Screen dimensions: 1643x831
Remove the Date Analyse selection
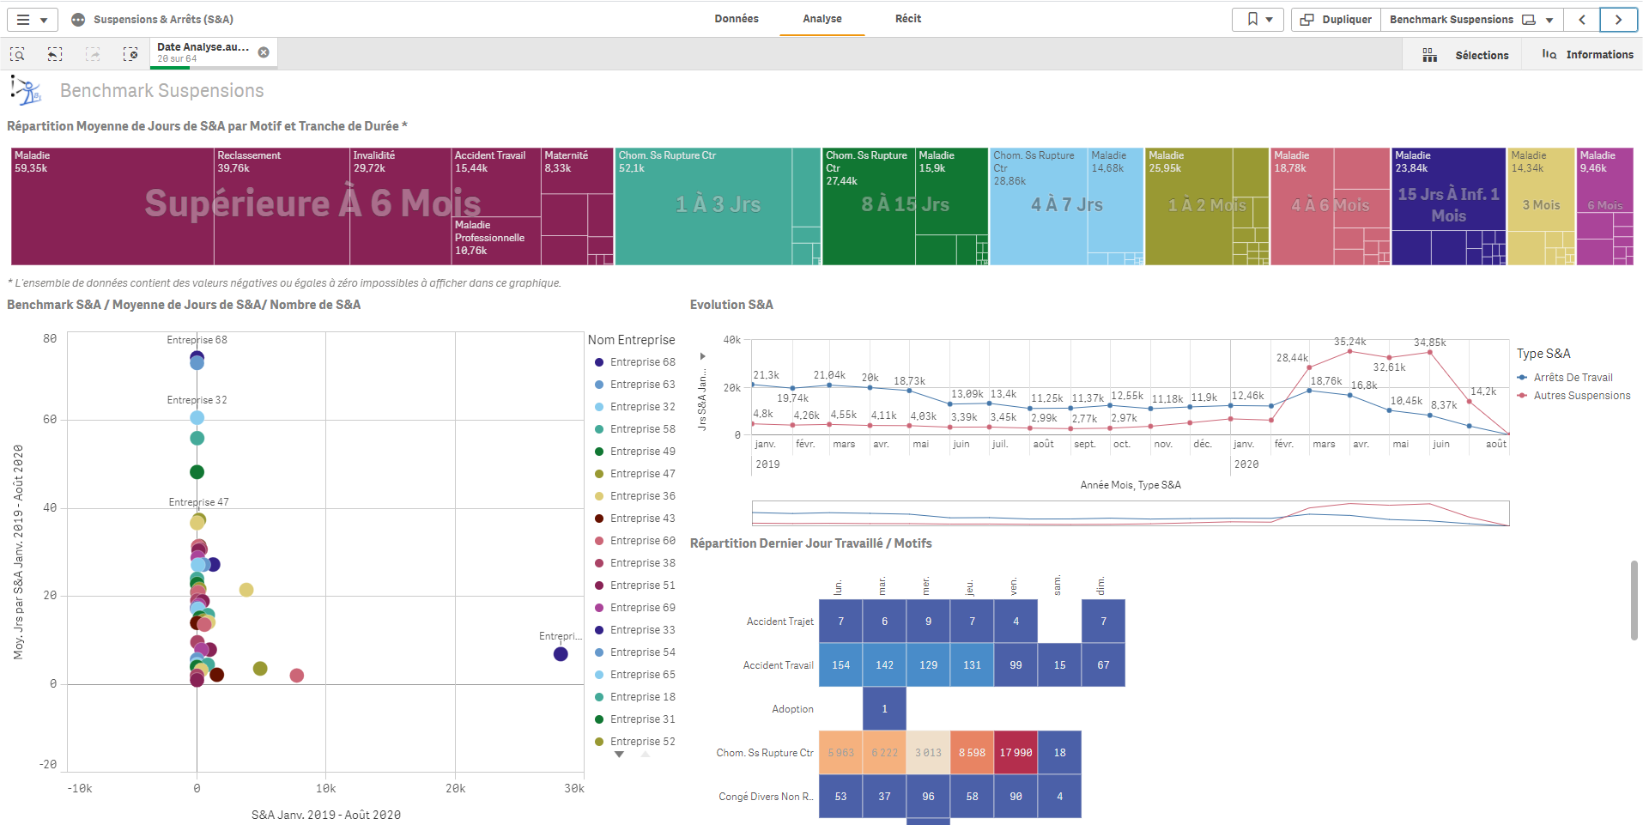click(x=264, y=52)
